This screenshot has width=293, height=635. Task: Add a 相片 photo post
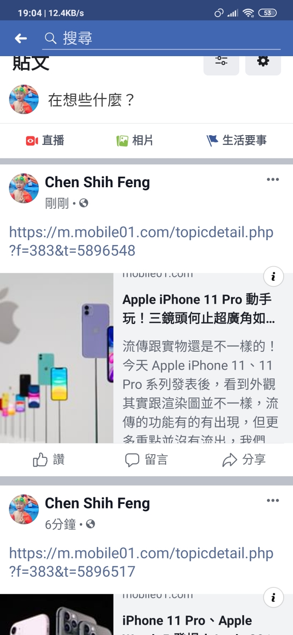(135, 140)
